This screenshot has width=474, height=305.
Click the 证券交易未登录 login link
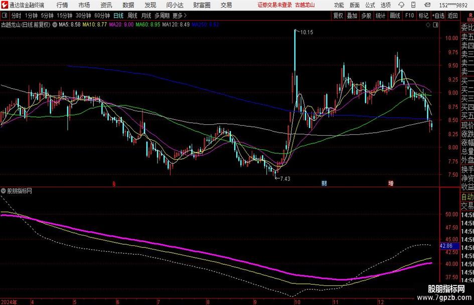275,5
